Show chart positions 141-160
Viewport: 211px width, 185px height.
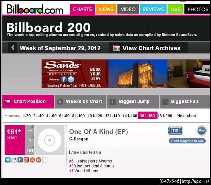(130, 116)
